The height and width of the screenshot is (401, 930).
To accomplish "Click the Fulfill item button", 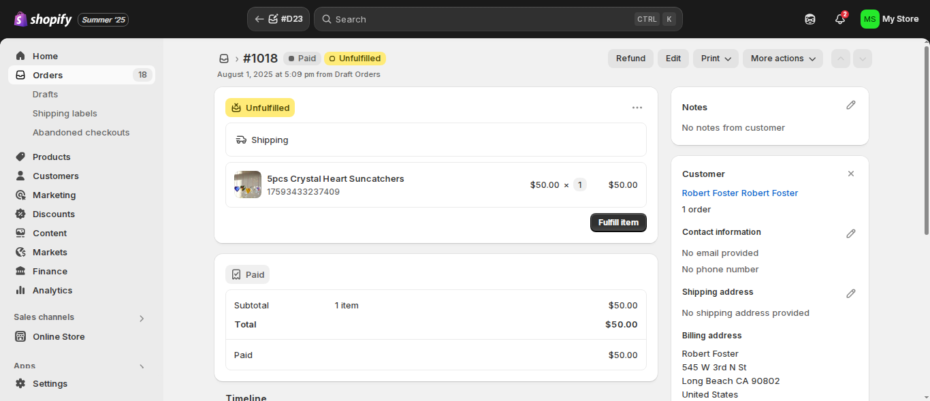I will coord(618,223).
